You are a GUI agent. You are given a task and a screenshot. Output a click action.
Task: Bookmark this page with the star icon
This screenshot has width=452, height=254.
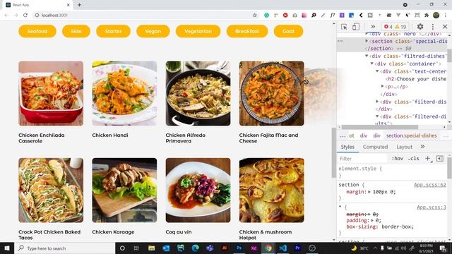click(x=254, y=16)
